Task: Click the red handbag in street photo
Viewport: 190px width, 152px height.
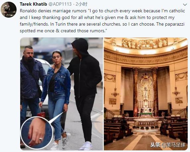Action: [41, 114]
